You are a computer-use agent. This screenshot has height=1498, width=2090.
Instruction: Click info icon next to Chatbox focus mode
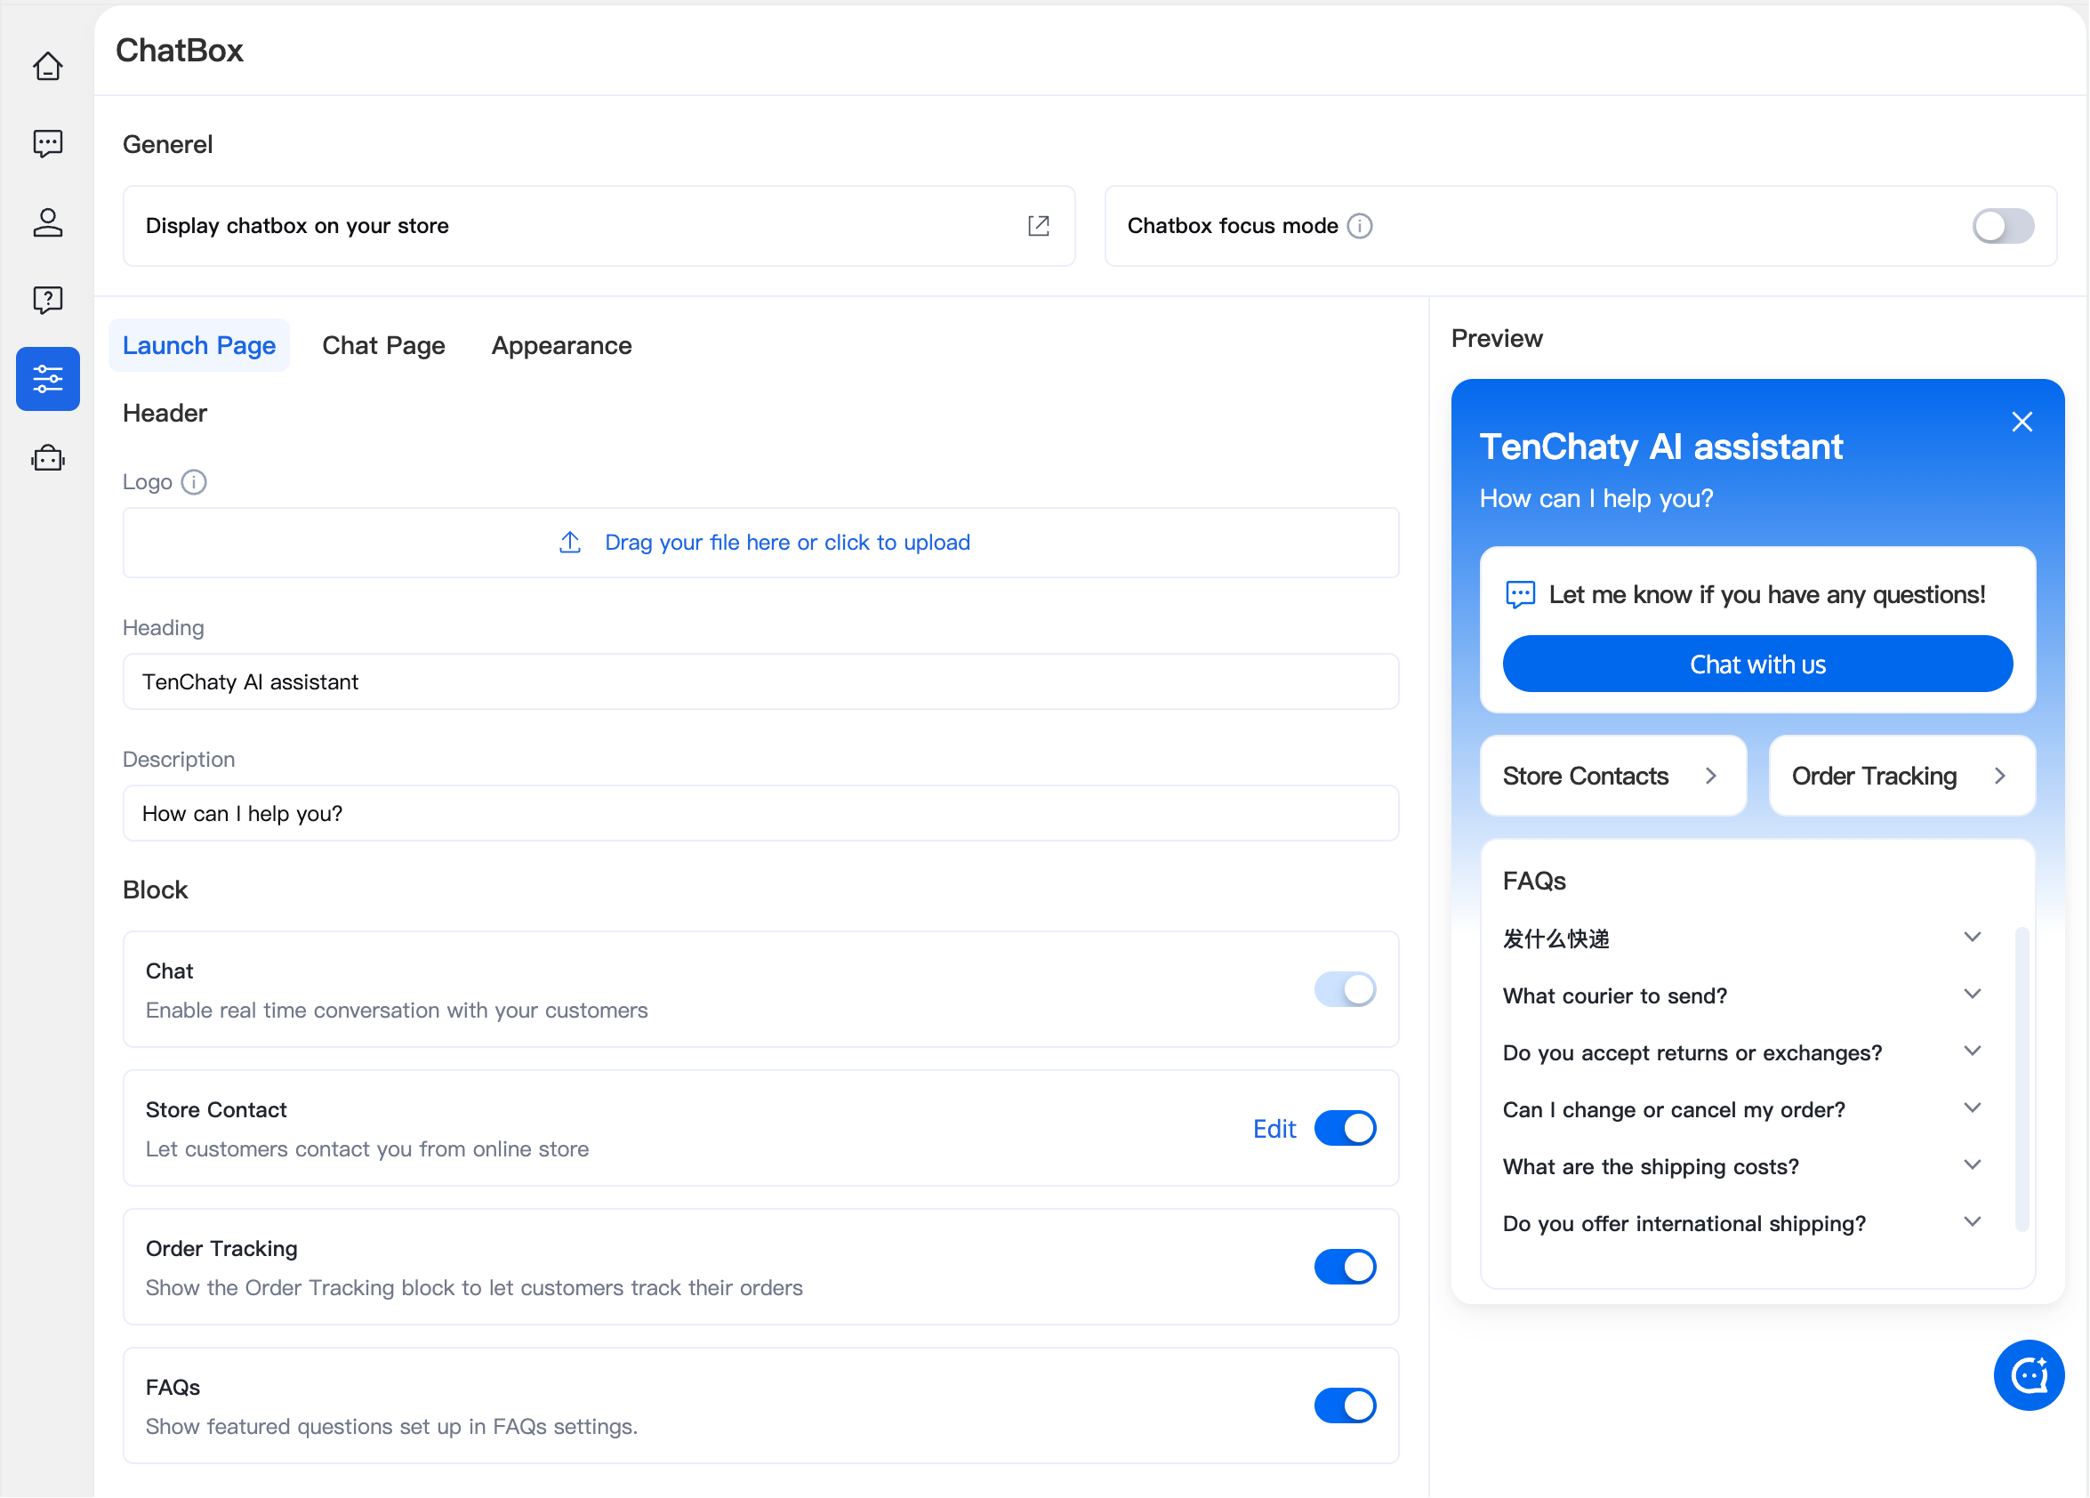(x=1360, y=226)
